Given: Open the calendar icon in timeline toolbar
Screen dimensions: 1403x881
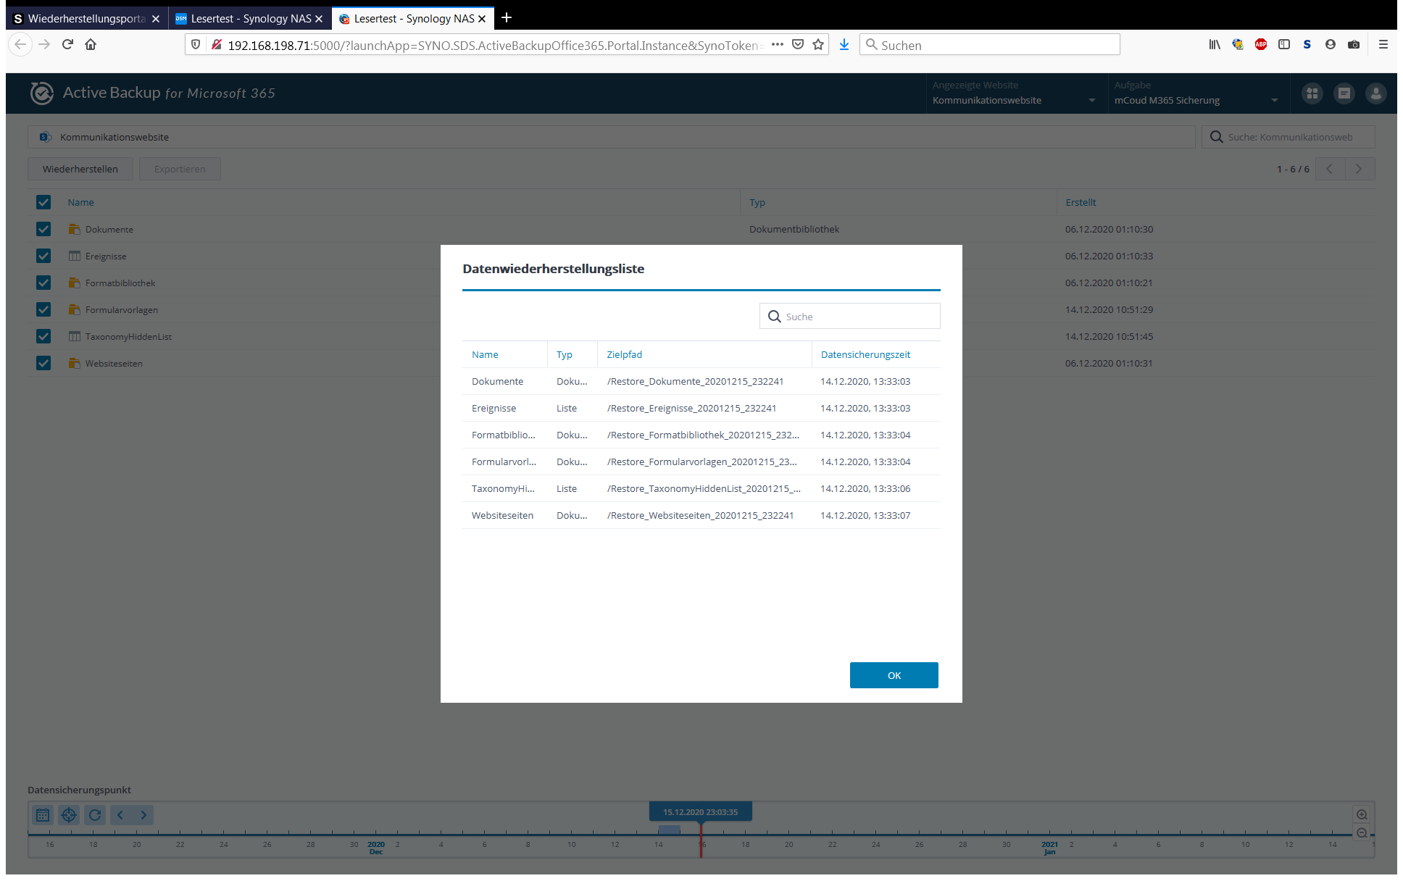Looking at the screenshot, I should [x=43, y=815].
